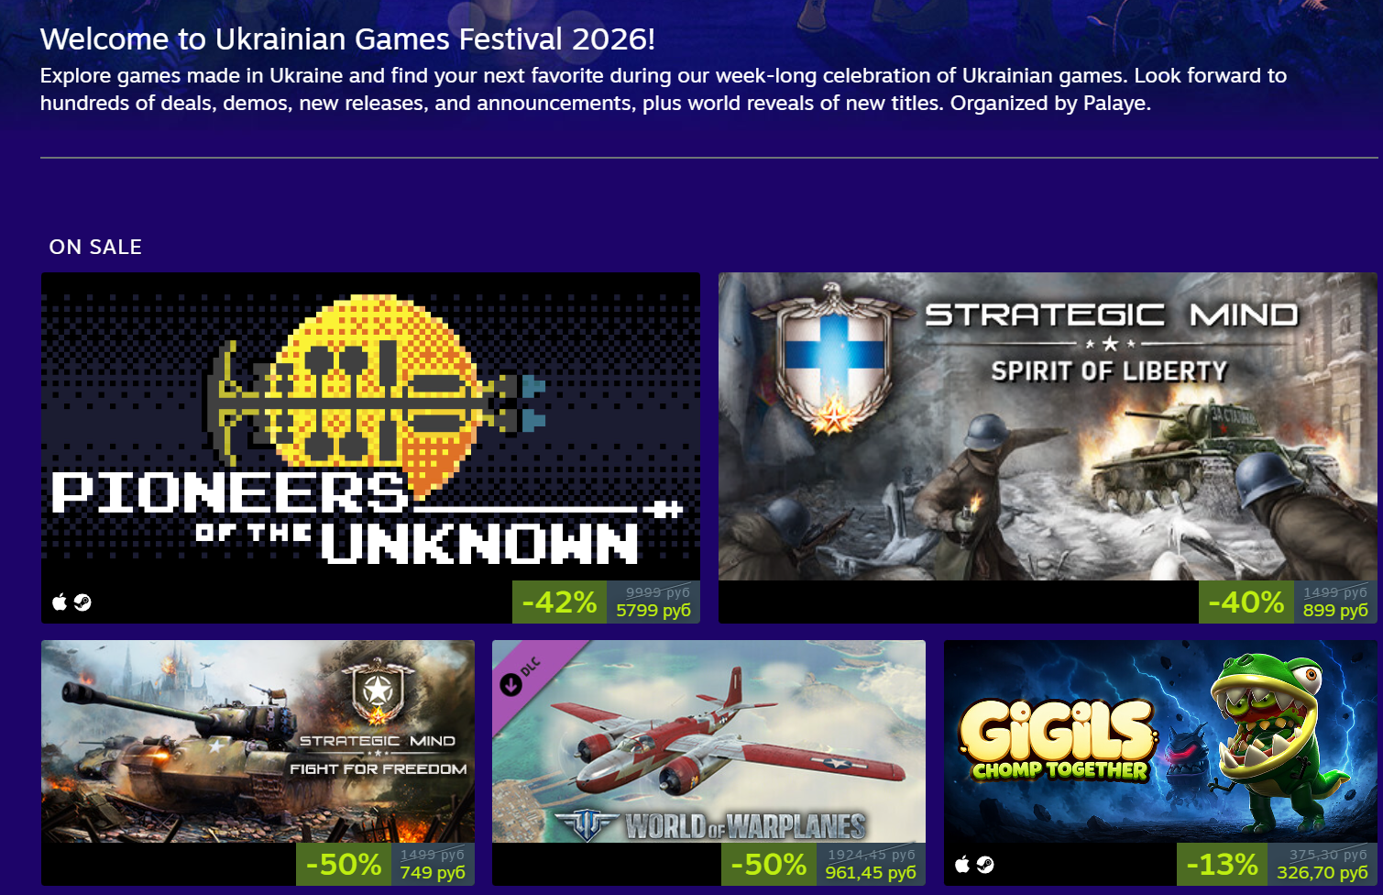Click the DLC download badge on World of Warplanes
This screenshot has width=1383, height=895.
(511, 684)
